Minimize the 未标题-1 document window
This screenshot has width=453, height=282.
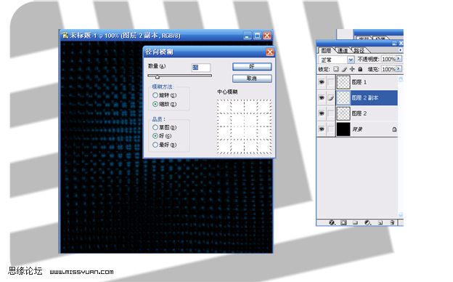point(248,36)
